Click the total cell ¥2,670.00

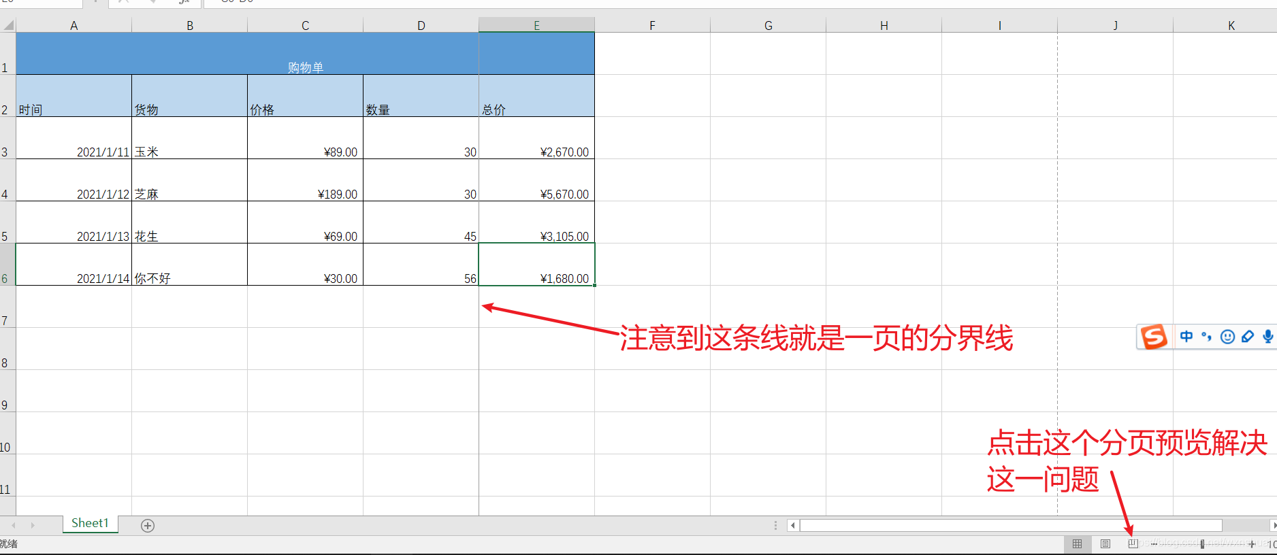coord(537,138)
